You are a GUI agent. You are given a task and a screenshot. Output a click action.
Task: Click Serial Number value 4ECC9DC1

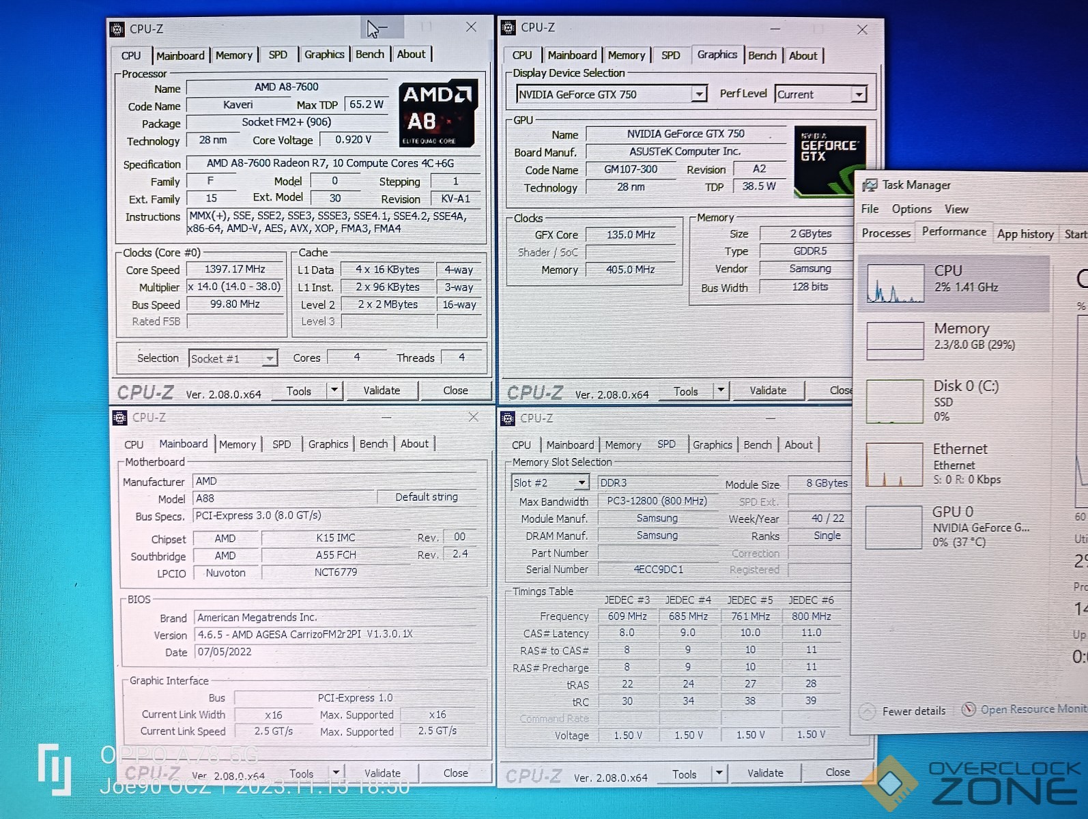tap(658, 569)
